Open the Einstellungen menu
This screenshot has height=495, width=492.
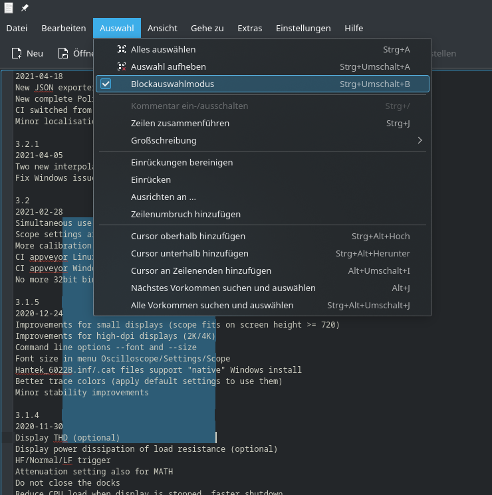303,28
